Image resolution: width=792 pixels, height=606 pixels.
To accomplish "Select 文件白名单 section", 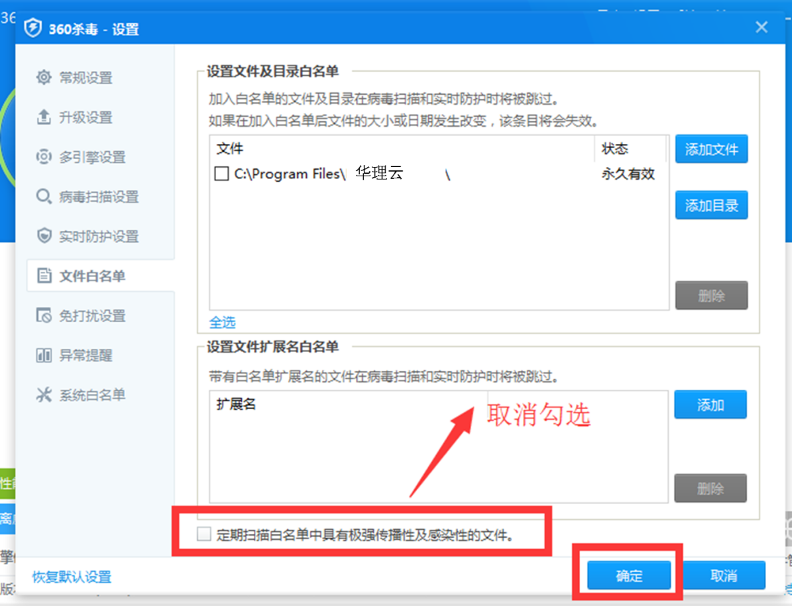I will tap(100, 275).
